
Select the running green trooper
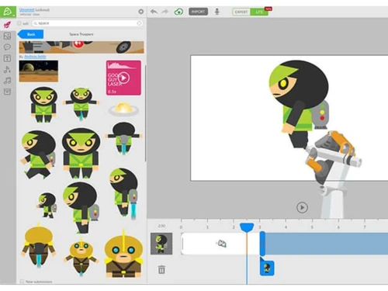(39, 154)
